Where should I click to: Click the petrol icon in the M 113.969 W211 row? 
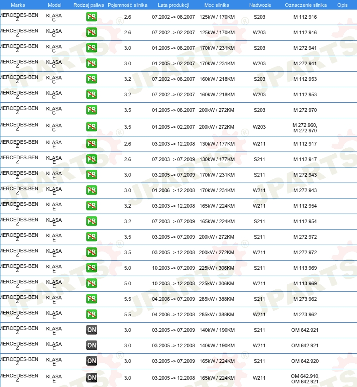[x=92, y=283]
